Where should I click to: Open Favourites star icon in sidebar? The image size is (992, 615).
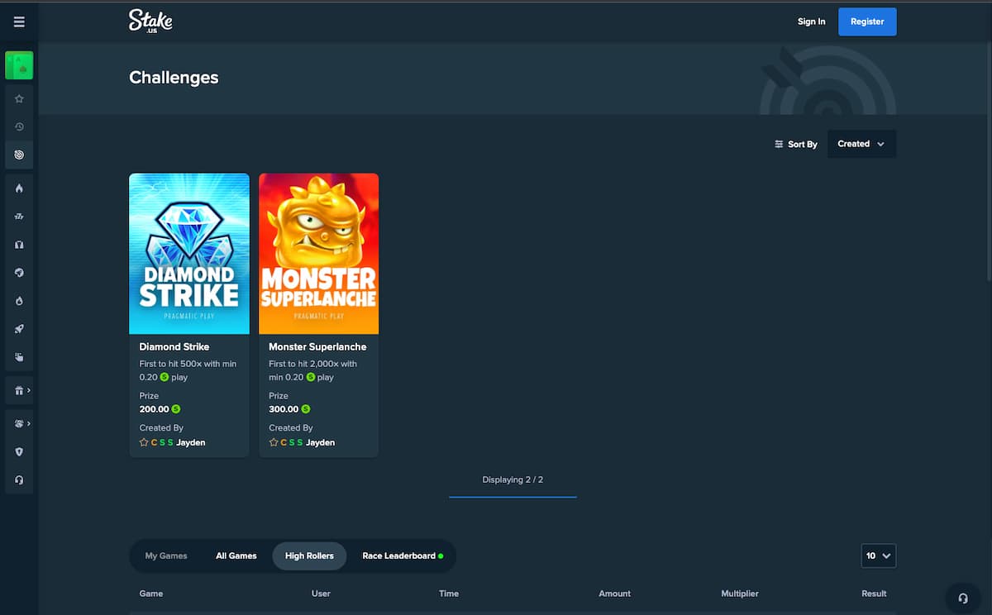point(19,98)
